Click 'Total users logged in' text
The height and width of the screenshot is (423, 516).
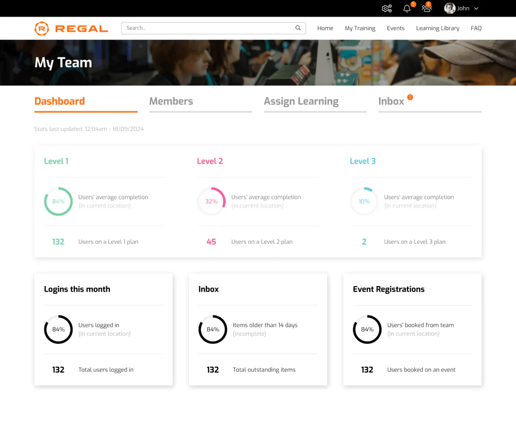106,370
